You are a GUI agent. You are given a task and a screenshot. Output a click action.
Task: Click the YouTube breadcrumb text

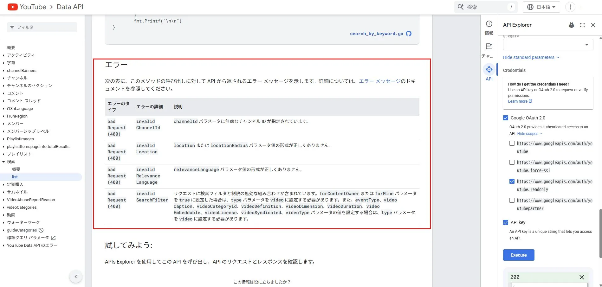[x=33, y=7]
